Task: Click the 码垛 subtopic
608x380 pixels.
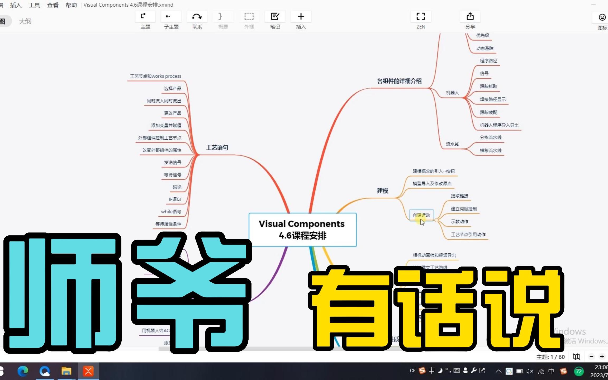Action: 177,187
